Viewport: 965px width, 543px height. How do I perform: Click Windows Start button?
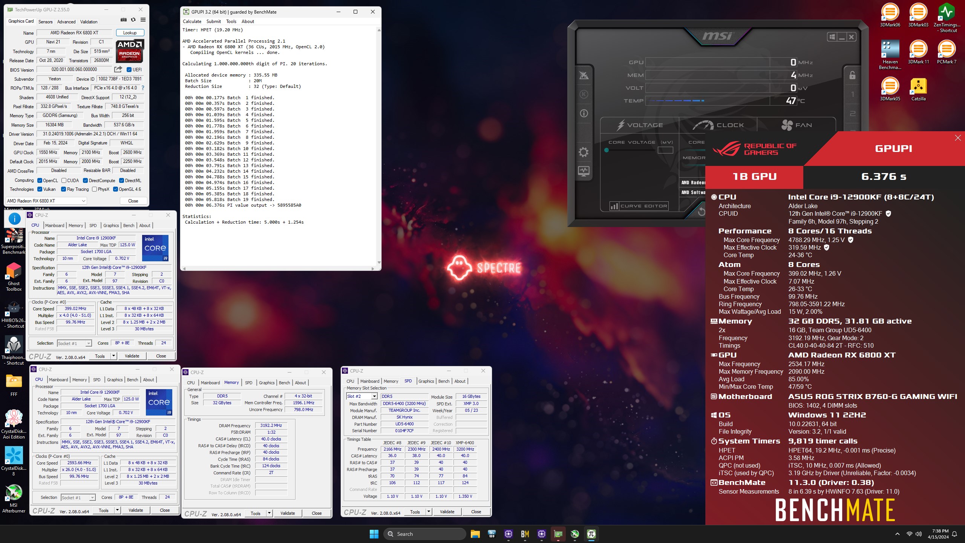(374, 534)
